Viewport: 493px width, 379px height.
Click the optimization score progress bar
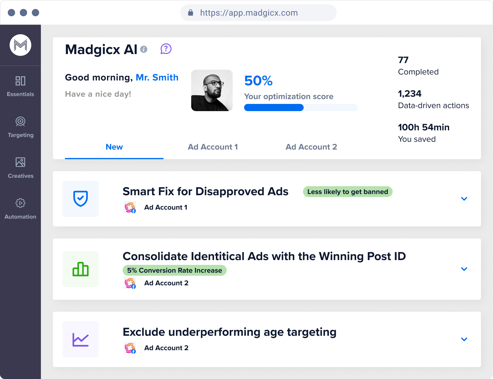click(301, 107)
